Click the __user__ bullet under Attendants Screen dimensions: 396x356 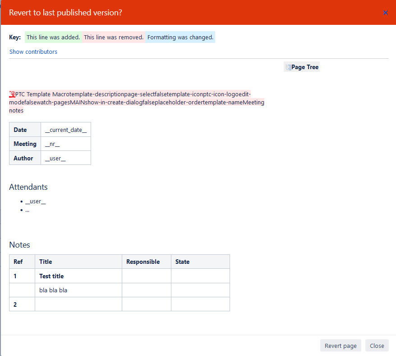pos(36,201)
